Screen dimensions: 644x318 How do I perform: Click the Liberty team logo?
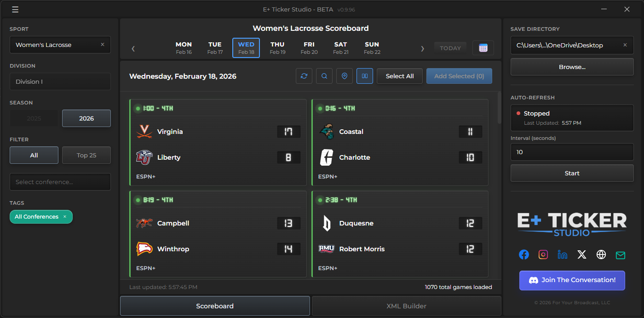tap(144, 157)
